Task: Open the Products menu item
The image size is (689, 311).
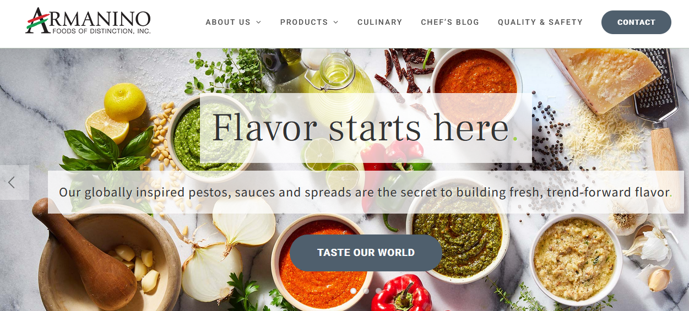Action: [x=304, y=23]
